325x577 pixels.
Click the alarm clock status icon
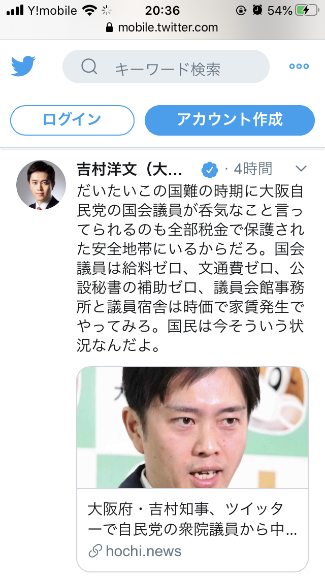pyautogui.click(x=257, y=10)
